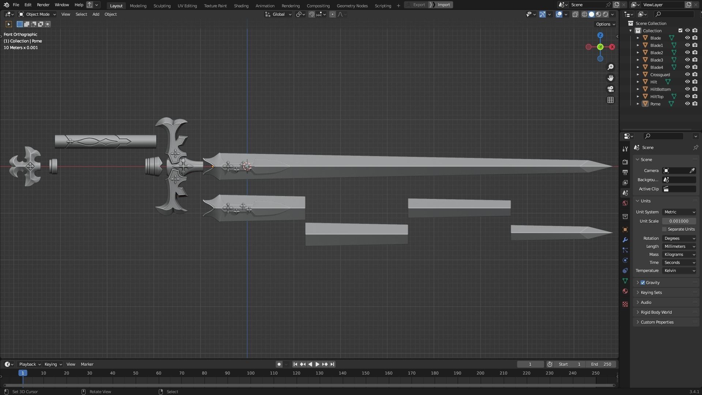Open the Global transform orientation dropdown
The height and width of the screenshot is (395, 702).
click(278, 14)
